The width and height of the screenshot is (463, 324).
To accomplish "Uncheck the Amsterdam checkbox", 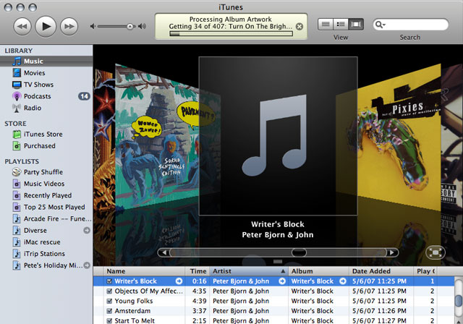I will click(x=109, y=311).
